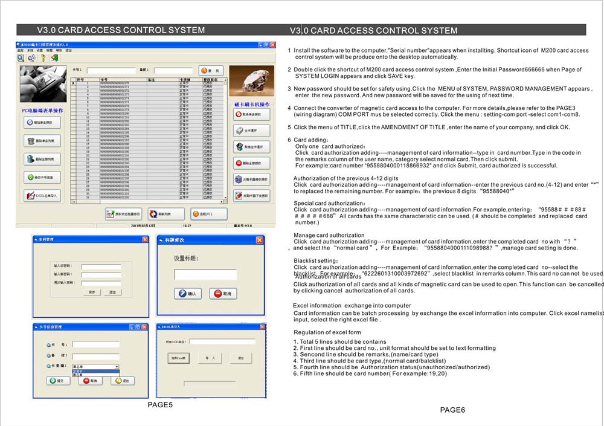Click the 卡类别 column header in the card table
Viewport: 604px width, 426px height.
[191, 80]
